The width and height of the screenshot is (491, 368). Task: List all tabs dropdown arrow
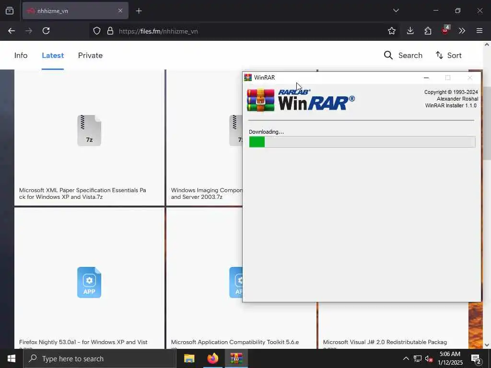point(396,11)
